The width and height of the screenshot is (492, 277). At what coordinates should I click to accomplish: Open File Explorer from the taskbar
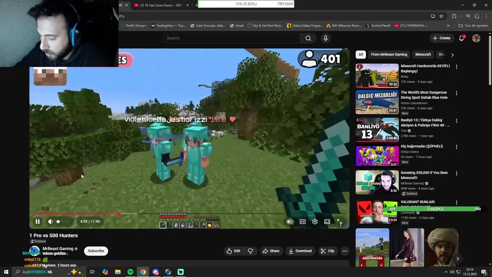click(118, 272)
